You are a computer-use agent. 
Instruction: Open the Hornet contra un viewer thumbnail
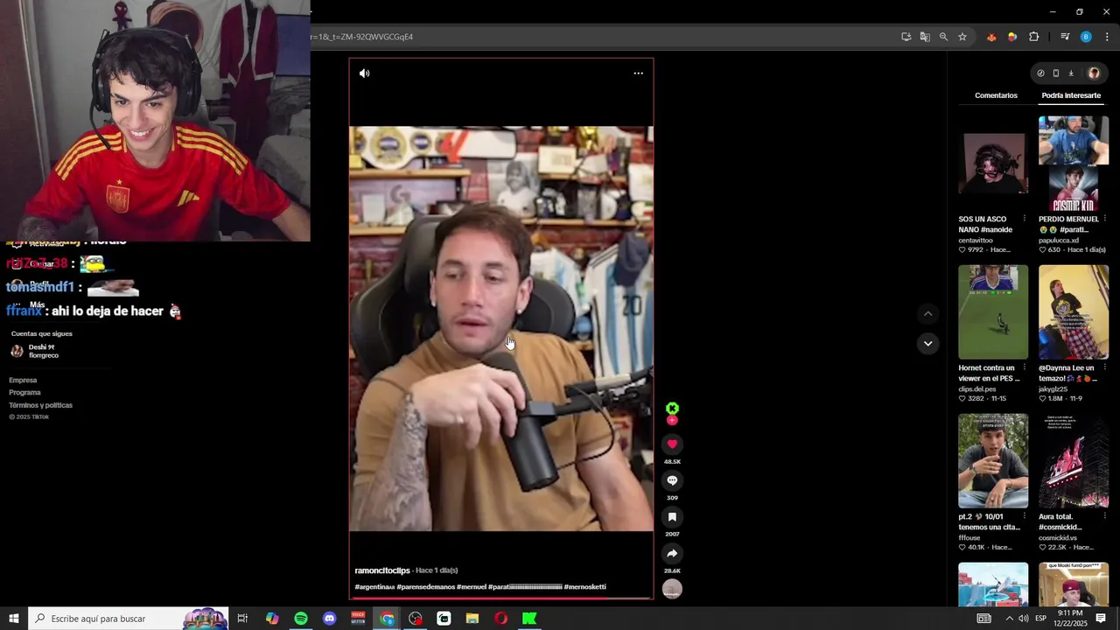click(x=993, y=312)
